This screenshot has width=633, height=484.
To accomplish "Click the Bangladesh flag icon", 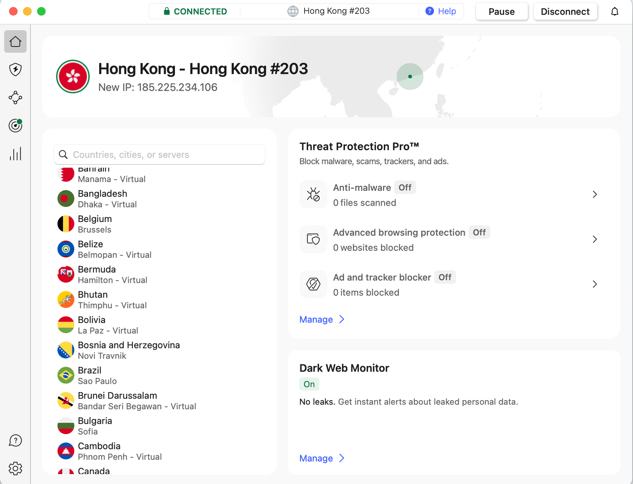I will click(66, 199).
